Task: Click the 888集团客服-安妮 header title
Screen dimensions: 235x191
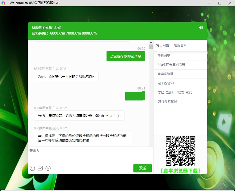Action: [46, 28]
